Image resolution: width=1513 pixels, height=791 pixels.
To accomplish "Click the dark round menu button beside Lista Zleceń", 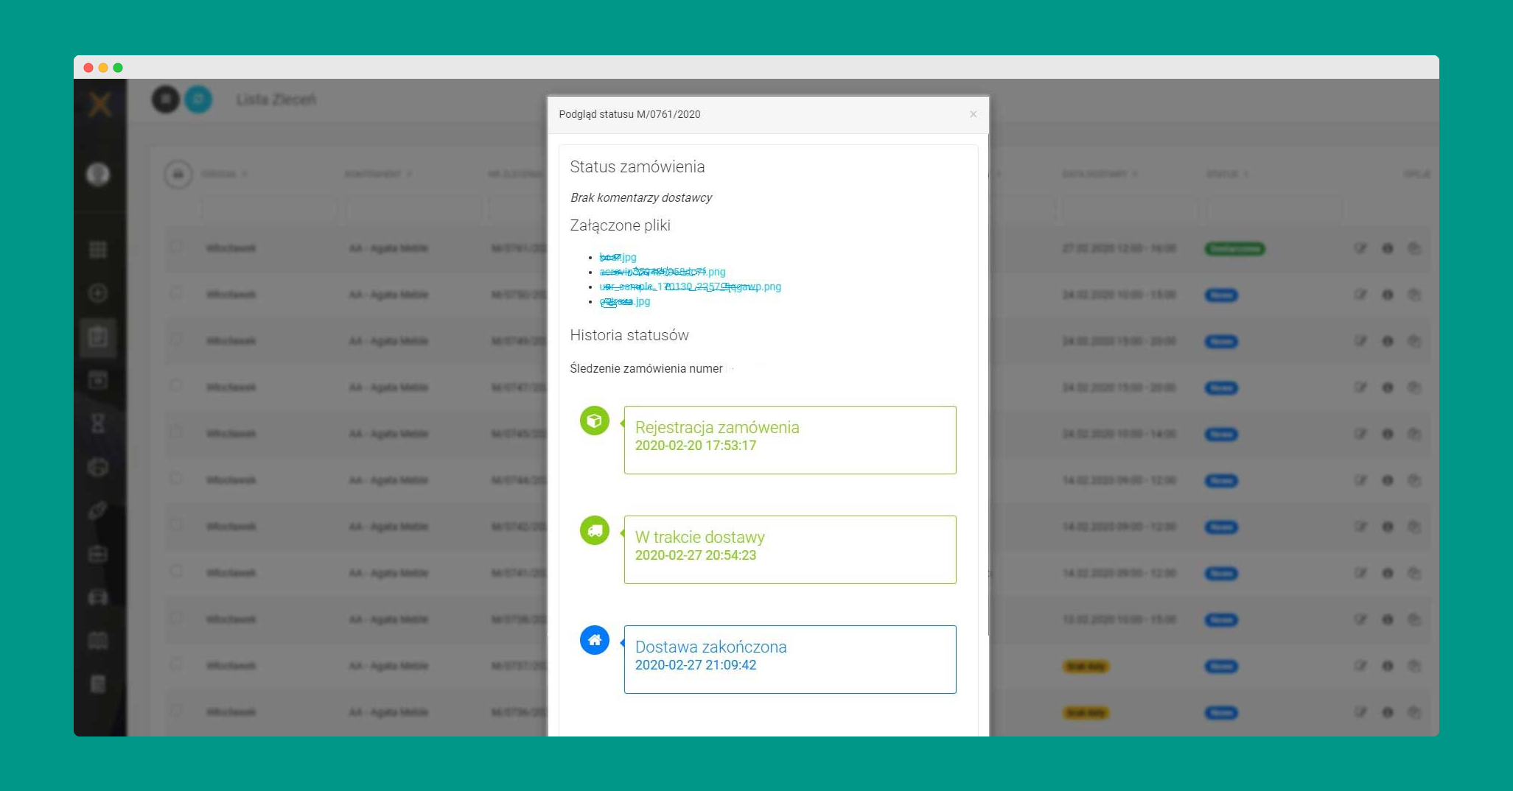I will (166, 99).
